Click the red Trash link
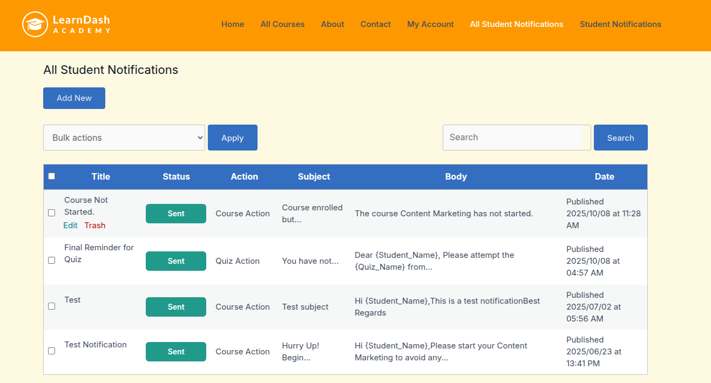The height and width of the screenshot is (383, 711). tap(95, 225)
